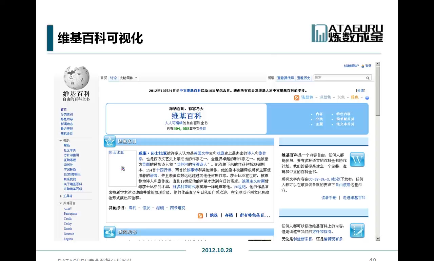Click 所有特色条目... link
The image size is (434, 261).
pyautogui.click(x=255, y=215)
